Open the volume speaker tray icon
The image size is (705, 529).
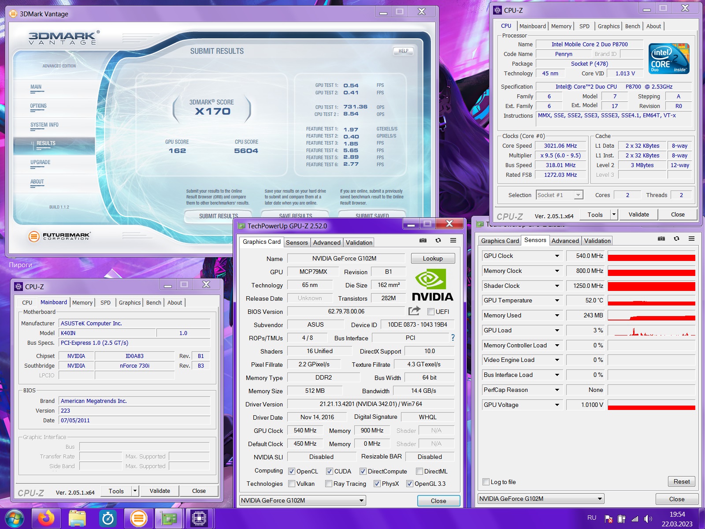point(648,519)
